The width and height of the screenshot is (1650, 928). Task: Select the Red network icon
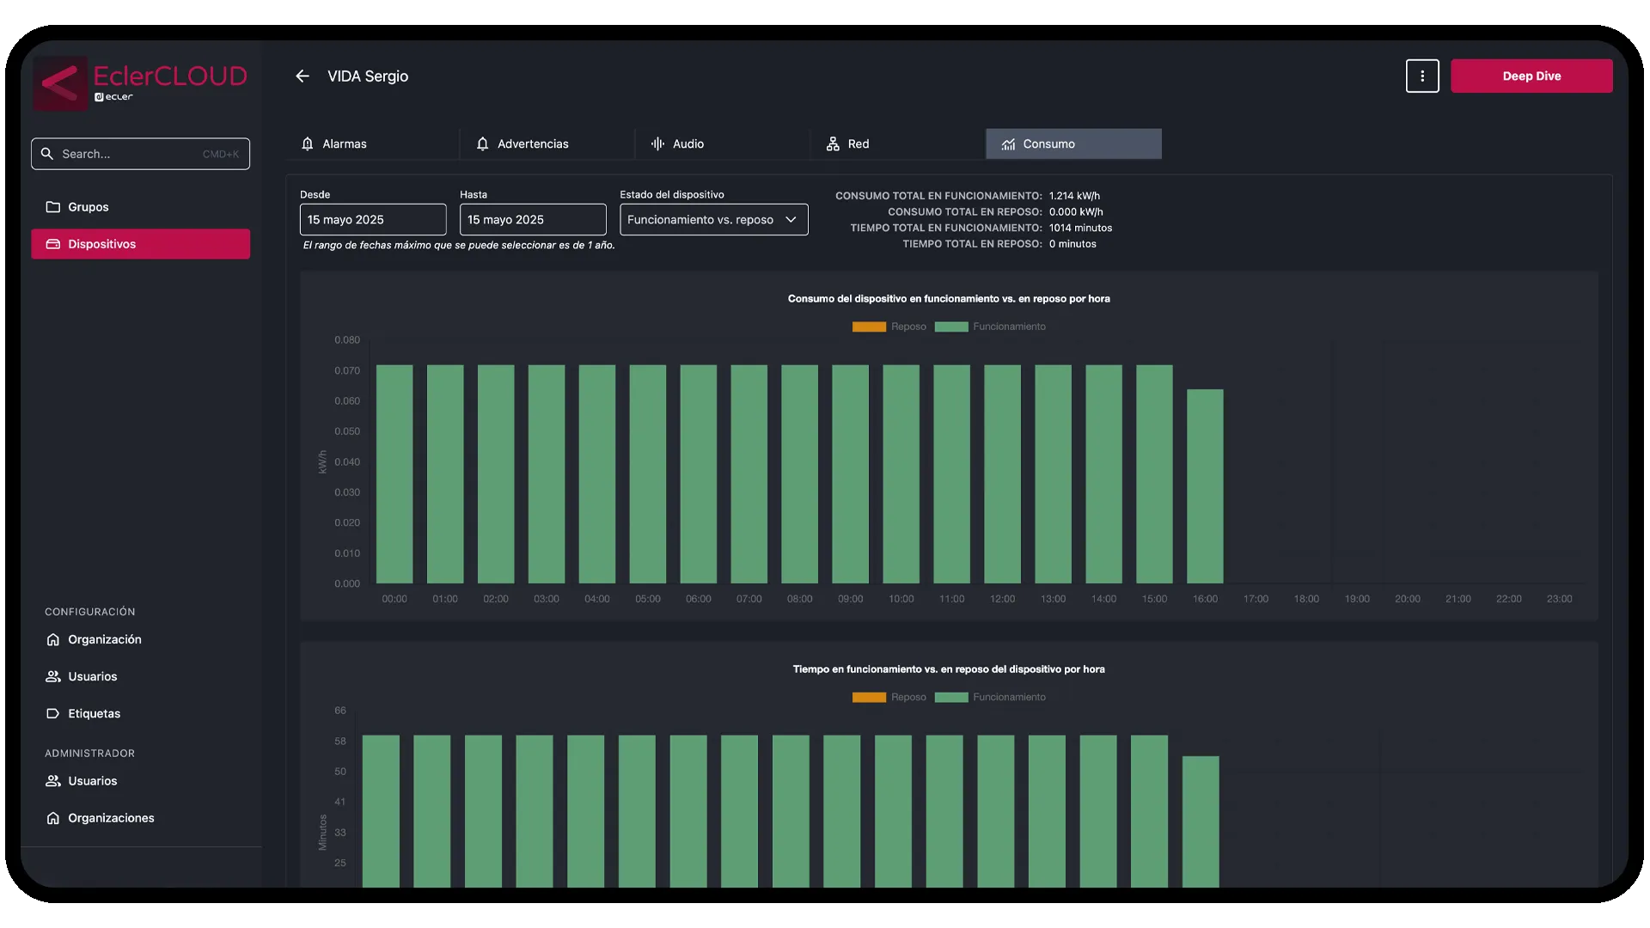(x=832, y=143)
